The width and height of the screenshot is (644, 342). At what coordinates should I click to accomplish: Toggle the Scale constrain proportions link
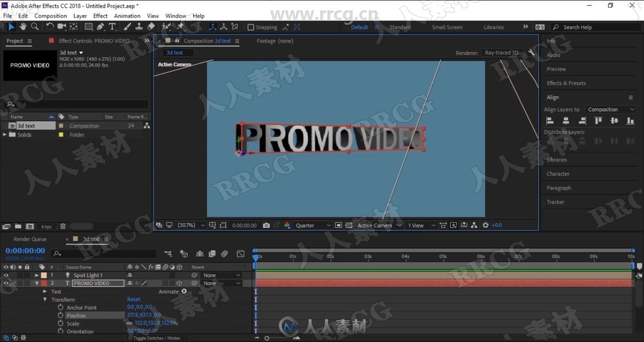pos(130,323)
